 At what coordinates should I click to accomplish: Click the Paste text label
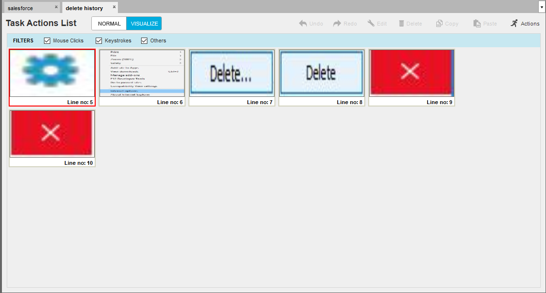coord(490,24)
